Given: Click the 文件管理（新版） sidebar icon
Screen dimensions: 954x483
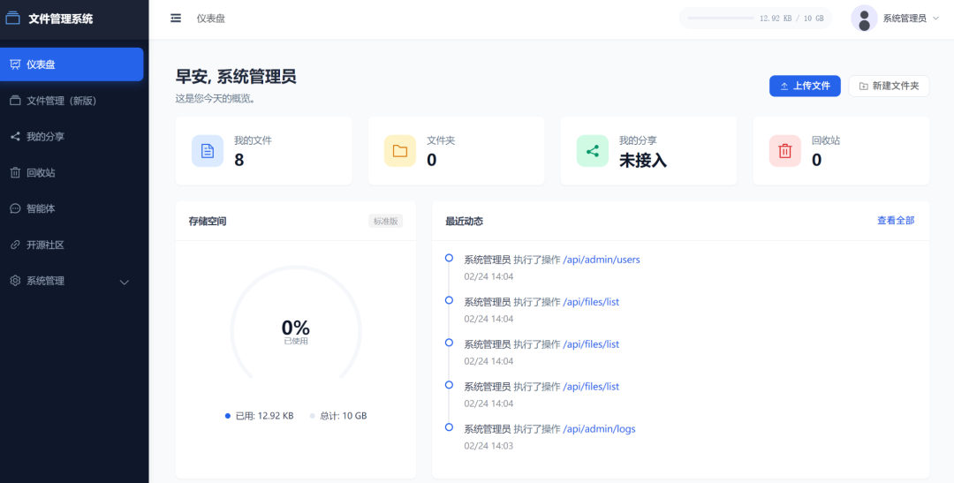Looking at the screenshot, I should point(15,101).
